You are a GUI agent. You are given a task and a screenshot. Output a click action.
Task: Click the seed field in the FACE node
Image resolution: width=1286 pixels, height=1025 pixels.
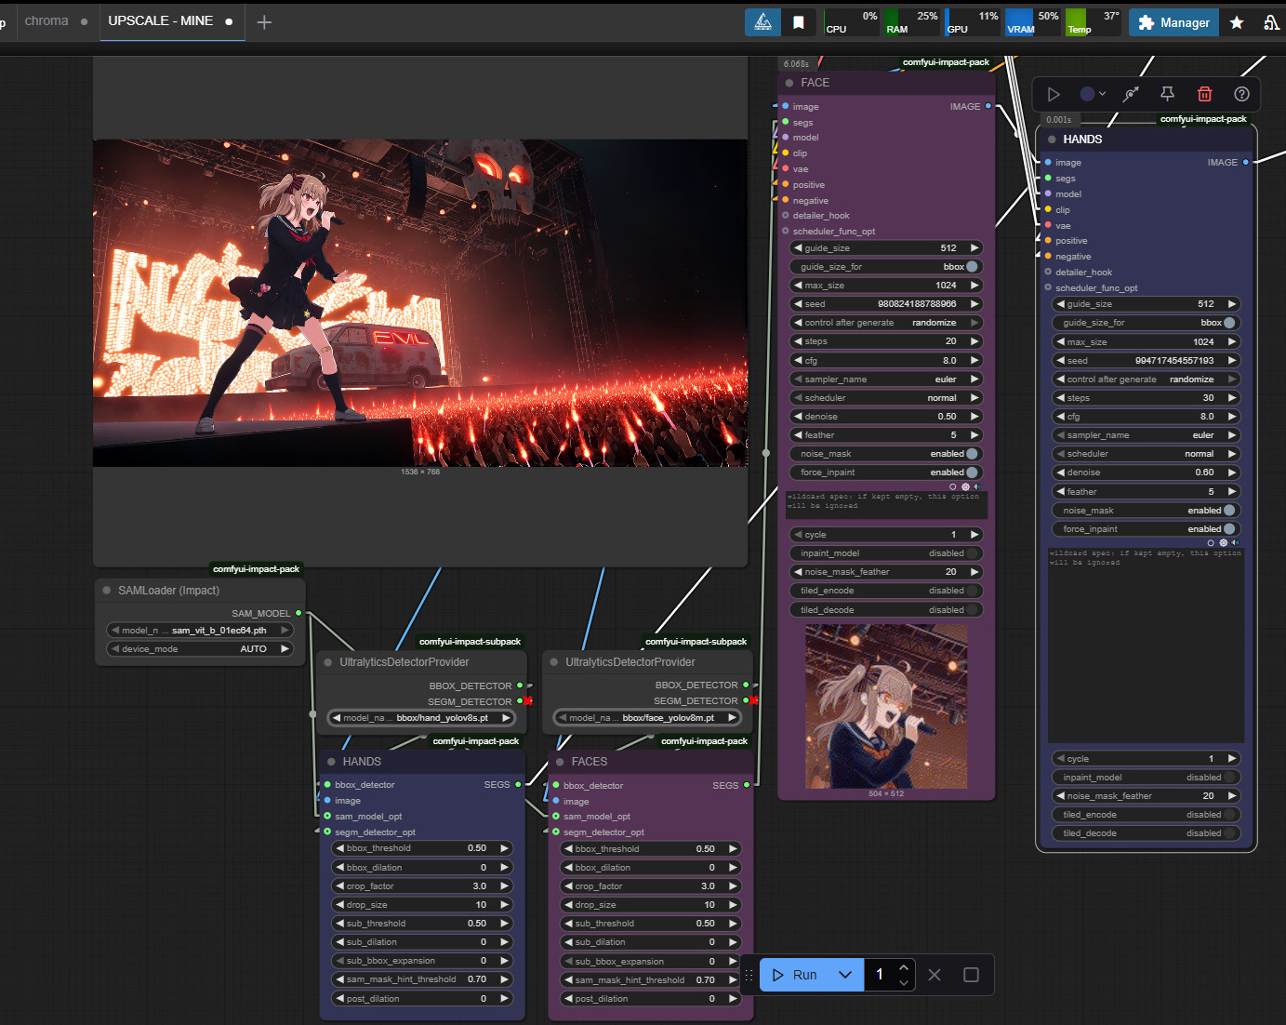tap(886, 304)
